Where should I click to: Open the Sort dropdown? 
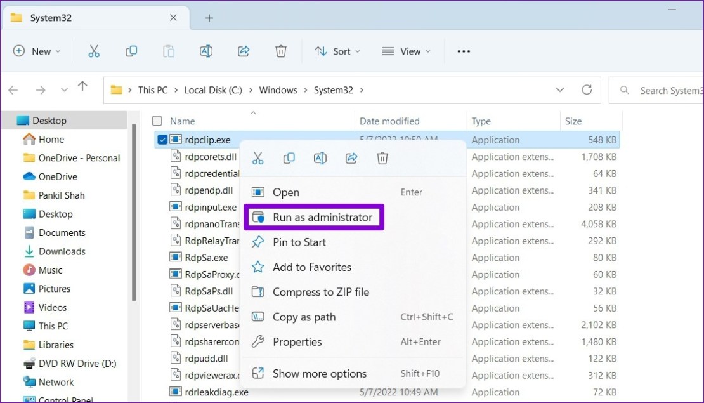click(x=337, y=51)
